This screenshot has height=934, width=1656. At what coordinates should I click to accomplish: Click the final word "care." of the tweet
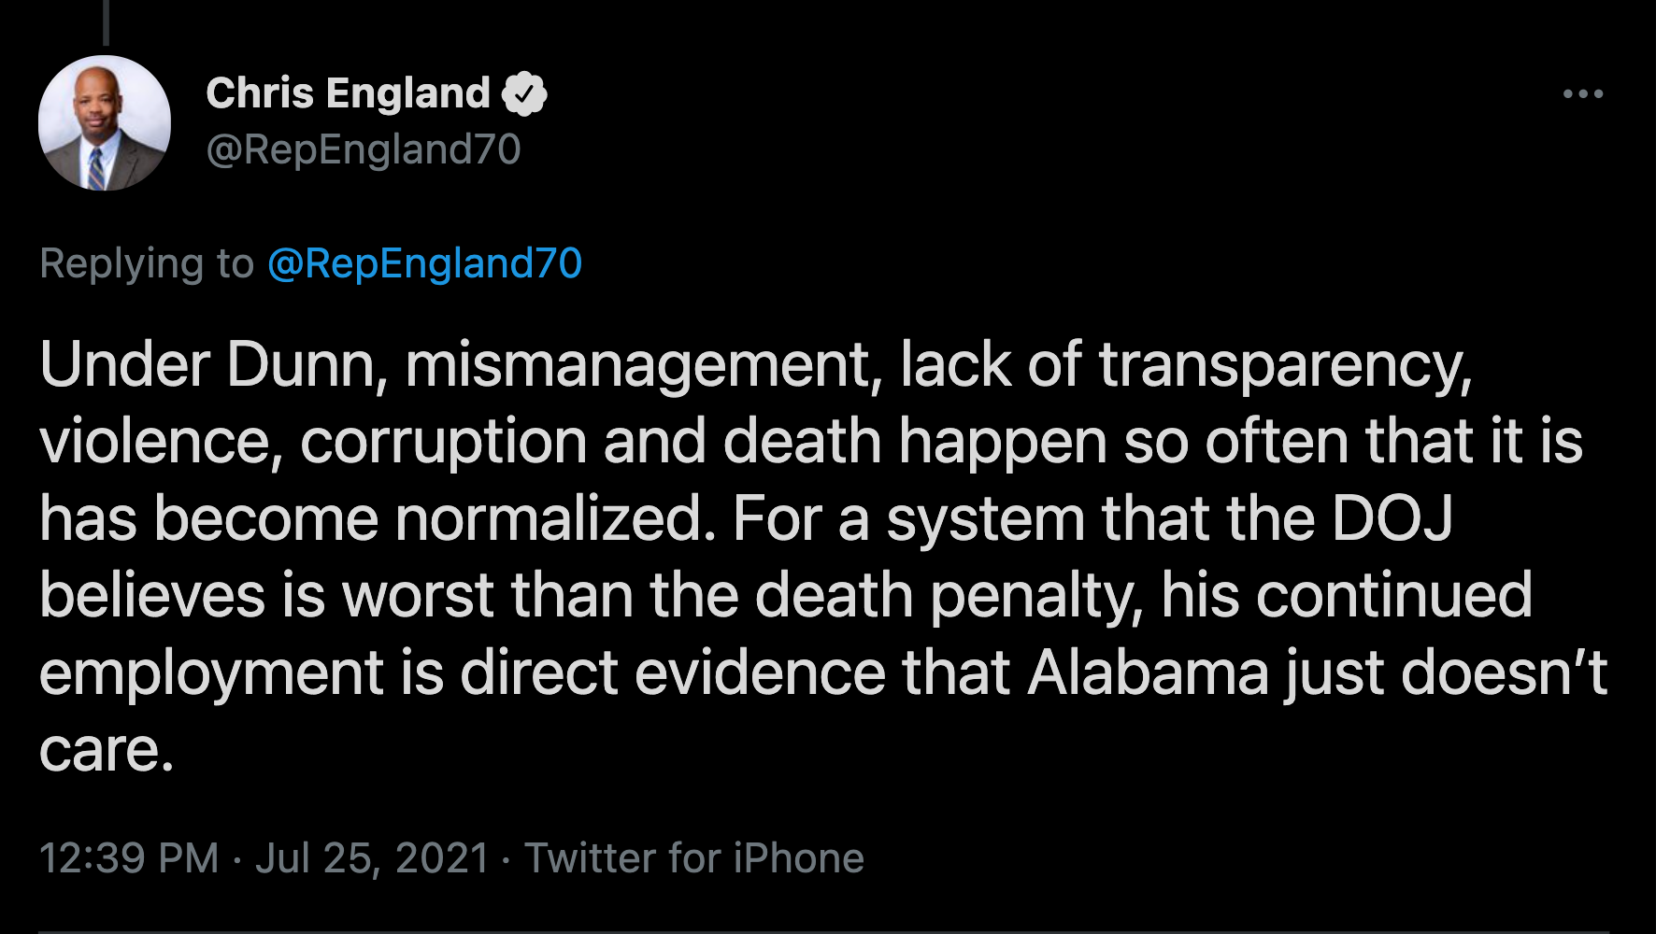coord(107,750)
